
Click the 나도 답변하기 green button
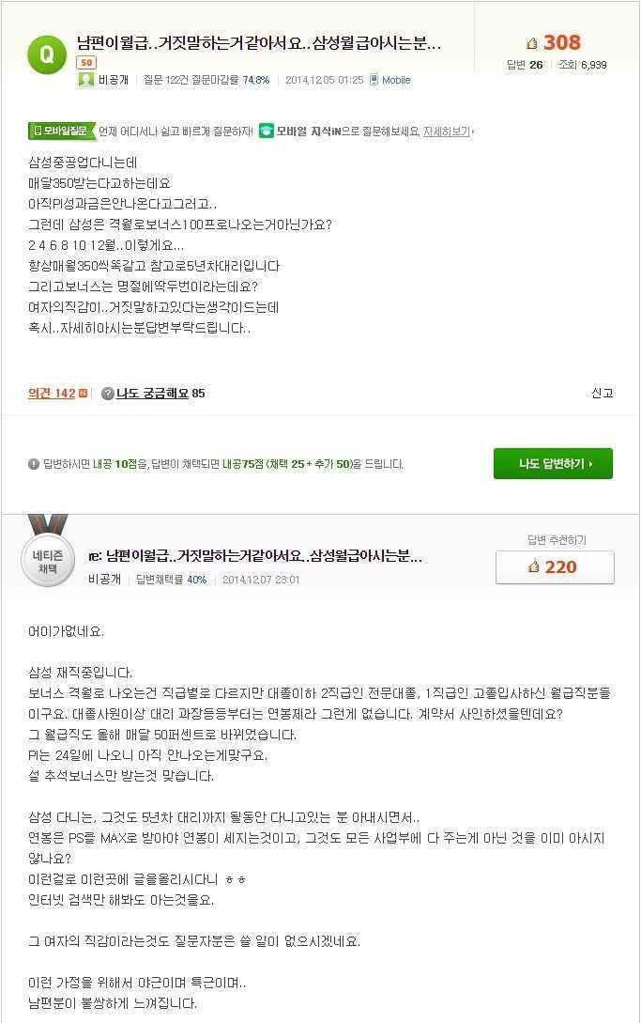553,463
